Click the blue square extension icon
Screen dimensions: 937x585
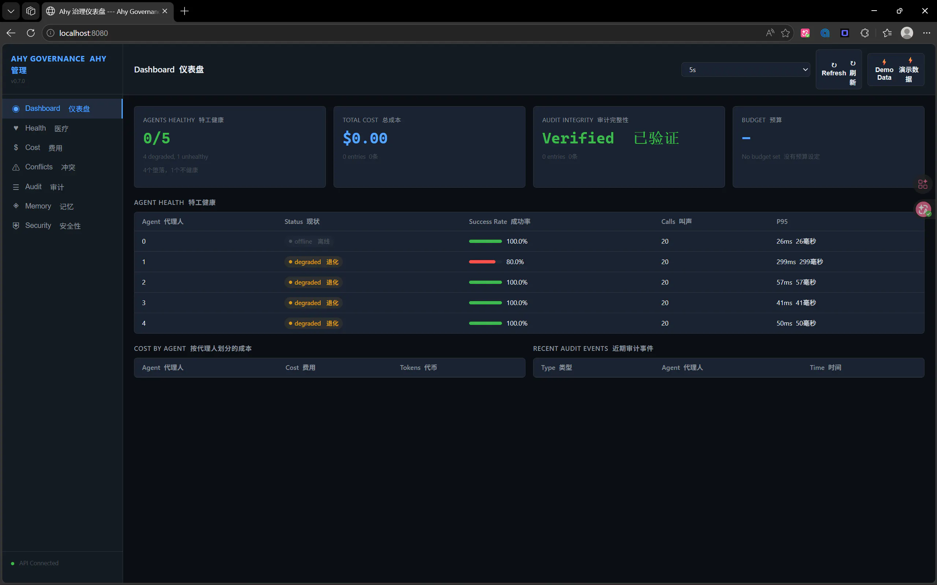coord(844,33)
